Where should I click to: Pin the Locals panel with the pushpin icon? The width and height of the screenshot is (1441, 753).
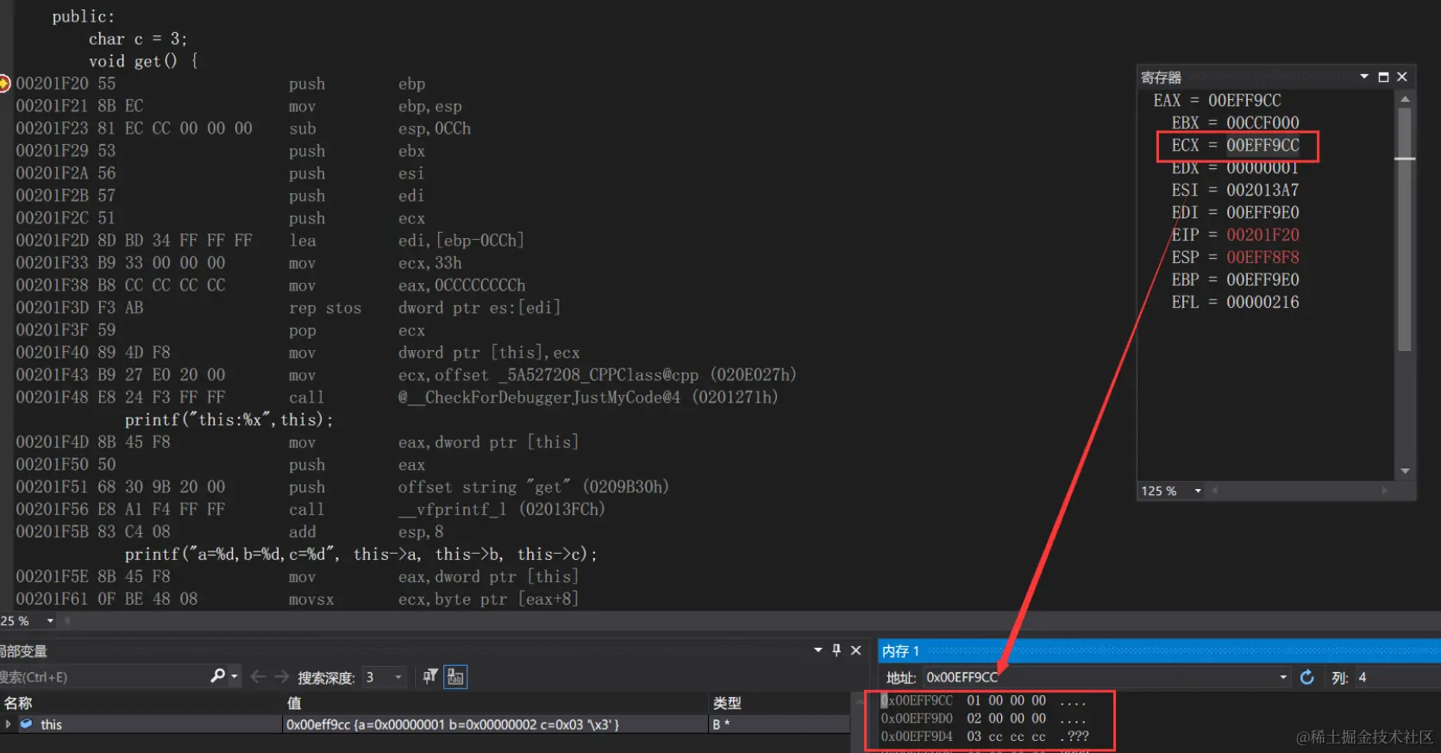(x=836, y=650)
